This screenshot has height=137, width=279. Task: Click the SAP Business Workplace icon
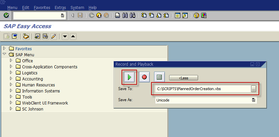tap(26, 37)
